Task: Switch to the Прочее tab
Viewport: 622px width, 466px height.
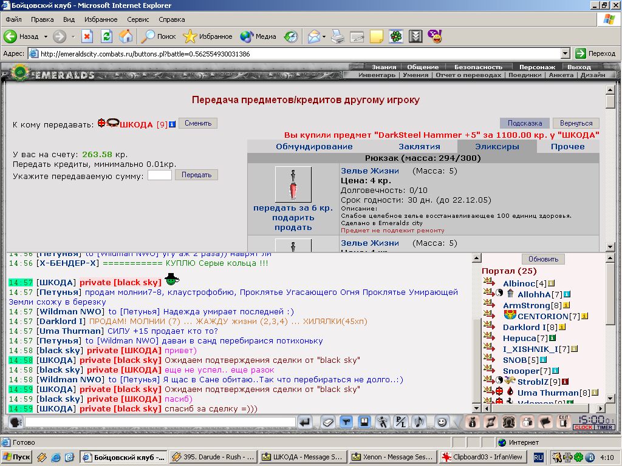Action: click(x=568, y=147)
